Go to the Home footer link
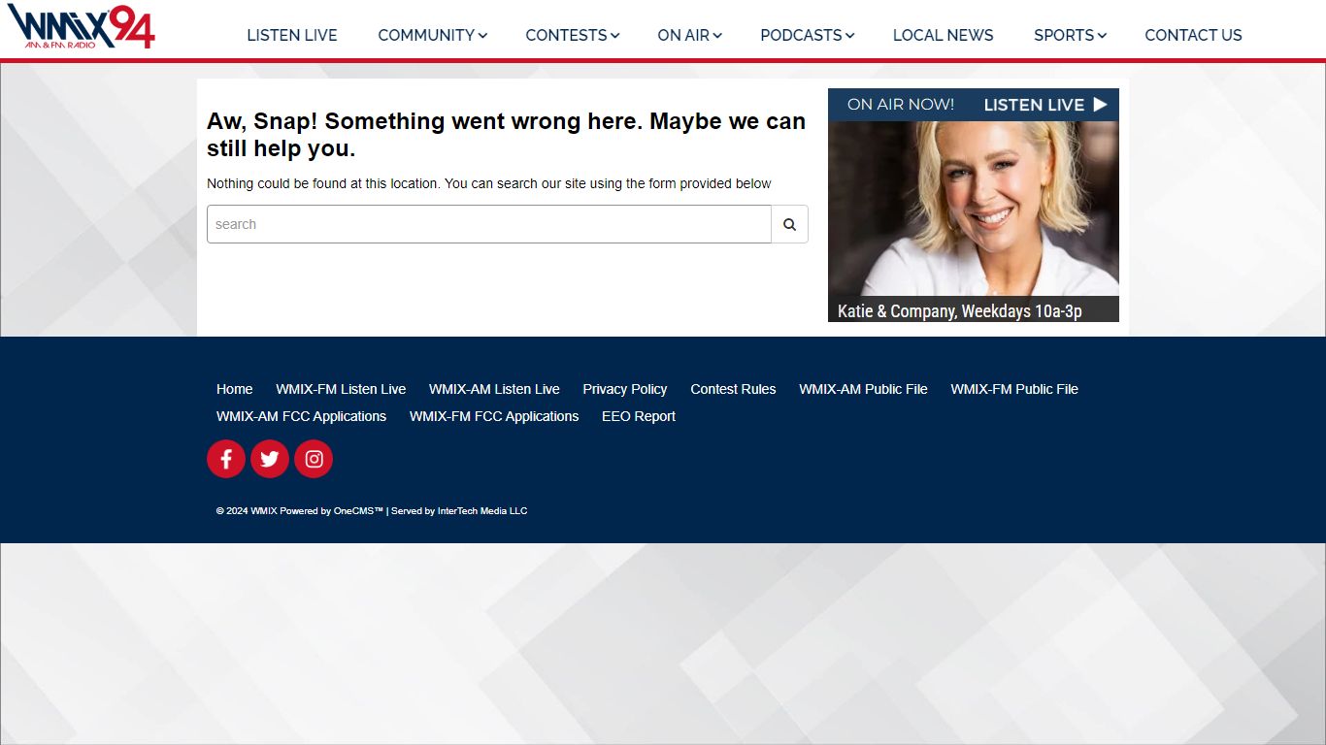 pos(234,389)
